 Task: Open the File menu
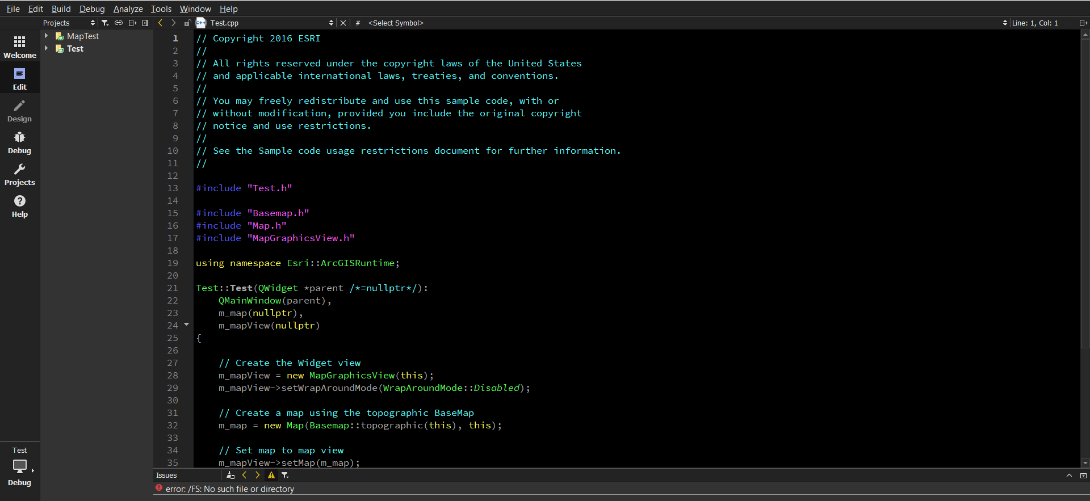(13, 9)
